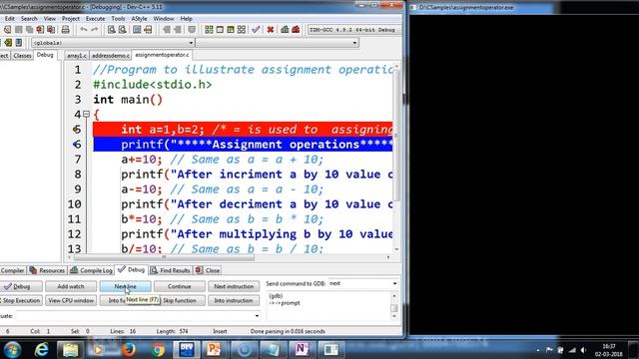Switch to the array1.c file tab

click(x=77, y=56)
